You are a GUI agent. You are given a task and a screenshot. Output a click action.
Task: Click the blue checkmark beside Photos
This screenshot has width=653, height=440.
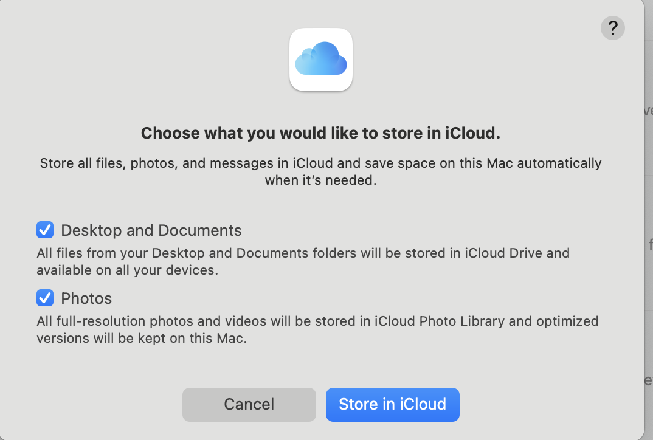(x=45, y=298)
